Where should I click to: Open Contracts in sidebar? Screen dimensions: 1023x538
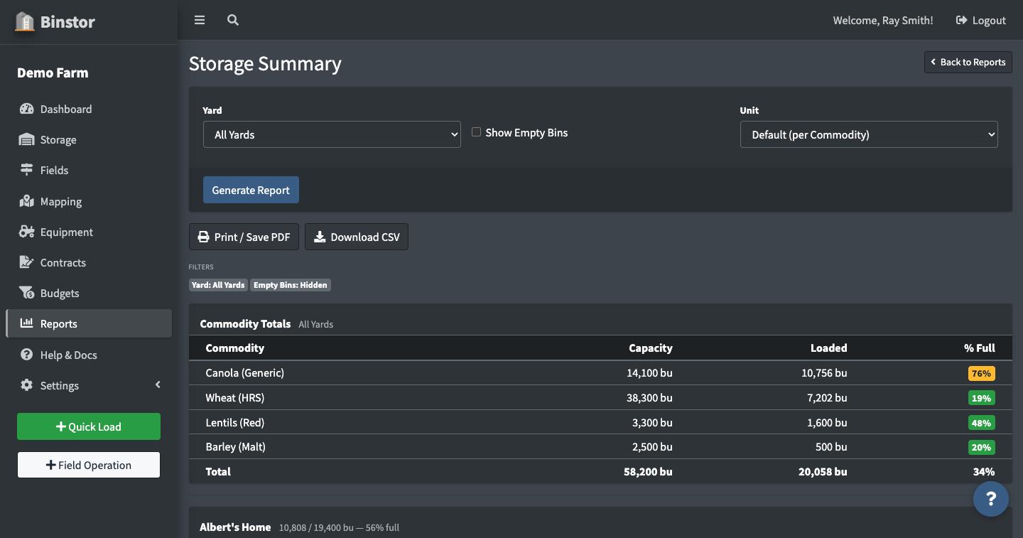coord(89,262)
